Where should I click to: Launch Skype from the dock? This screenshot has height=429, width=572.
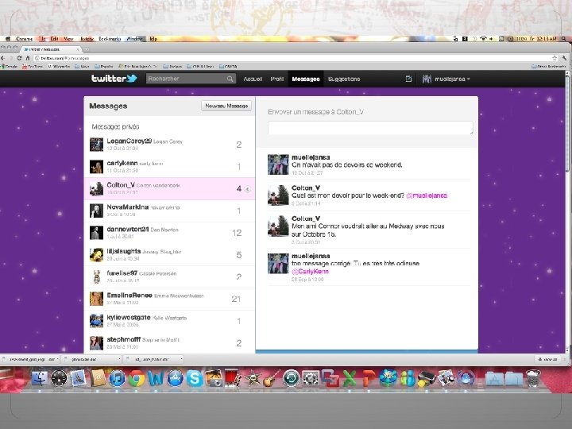tap(195, 378)
